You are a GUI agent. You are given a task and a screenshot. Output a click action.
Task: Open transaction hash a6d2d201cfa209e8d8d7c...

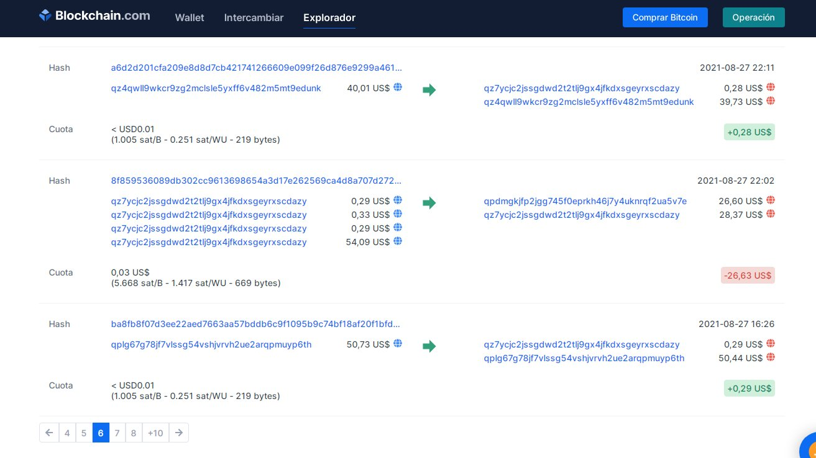point(257,68)
